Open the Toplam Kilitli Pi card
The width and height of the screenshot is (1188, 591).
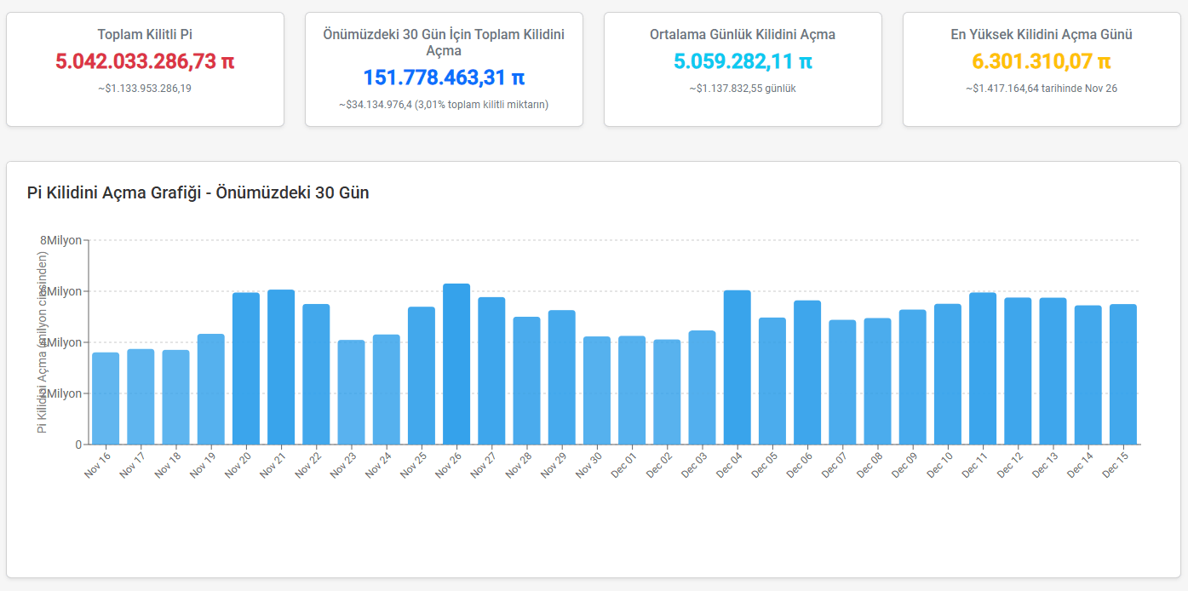coord(145,70)
